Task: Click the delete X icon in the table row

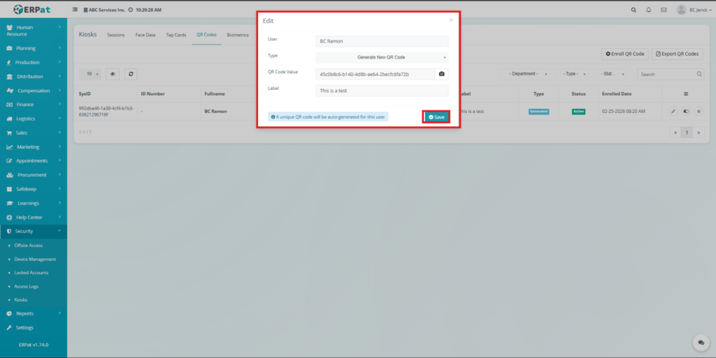Action: point(698,111)
